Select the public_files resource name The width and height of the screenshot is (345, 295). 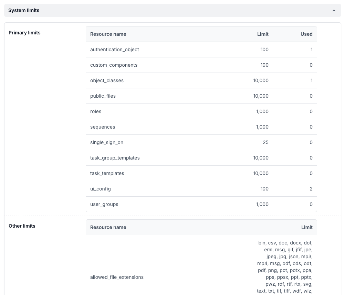(103, 96)
